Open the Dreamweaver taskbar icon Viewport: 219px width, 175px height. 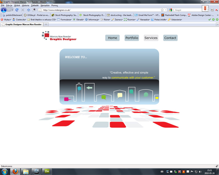pyautogui.click(x=47, y=171)
